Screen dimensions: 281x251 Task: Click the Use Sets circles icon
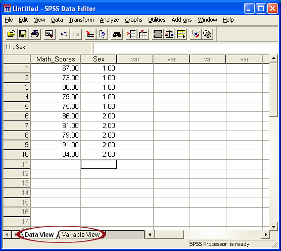207,34
